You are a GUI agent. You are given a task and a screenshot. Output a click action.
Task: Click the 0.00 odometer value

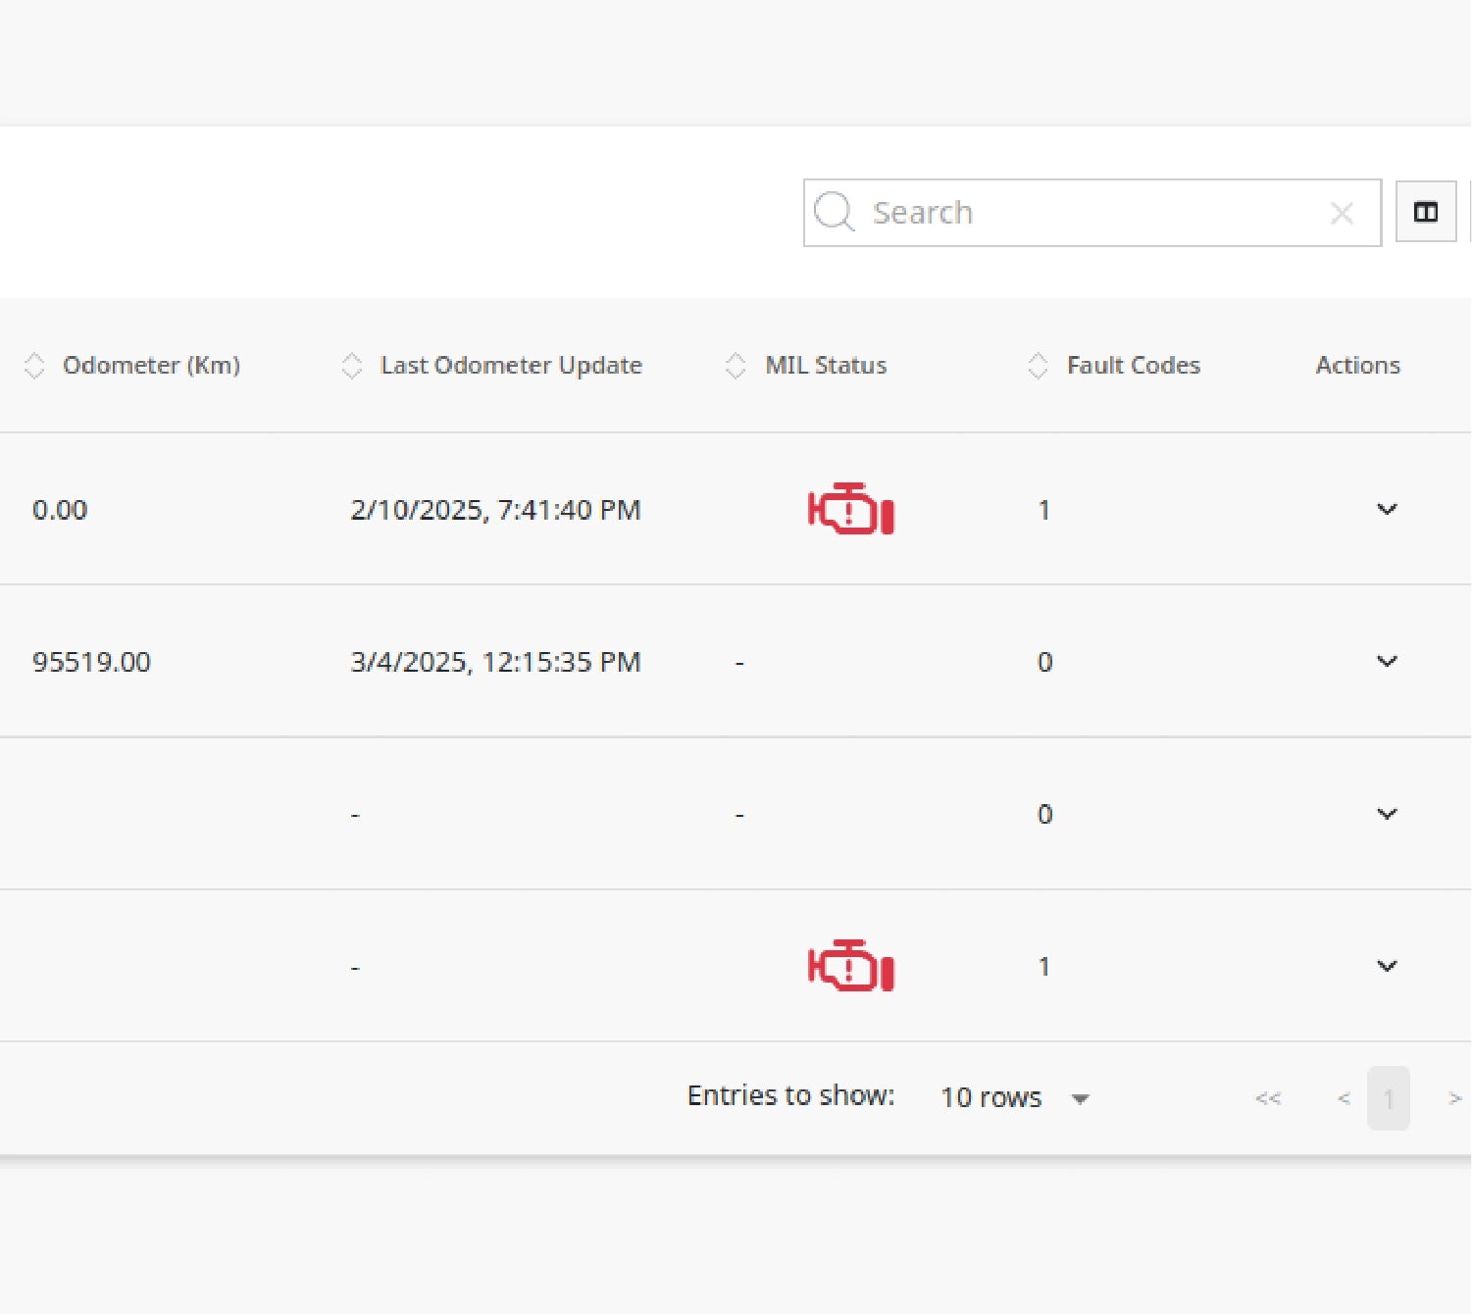click(60, 510)
